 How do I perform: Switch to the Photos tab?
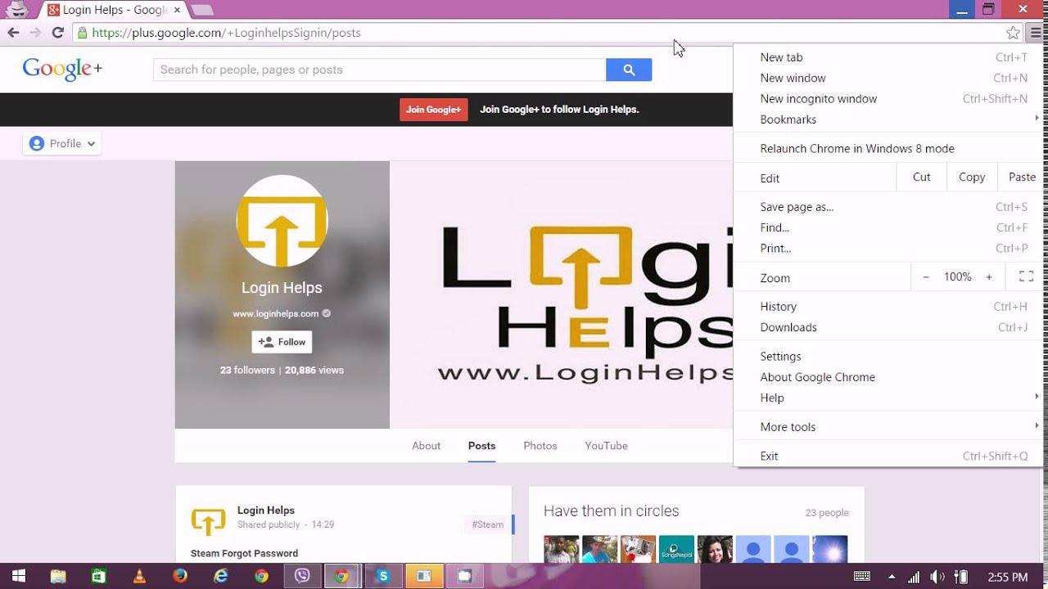click(540, 446)
